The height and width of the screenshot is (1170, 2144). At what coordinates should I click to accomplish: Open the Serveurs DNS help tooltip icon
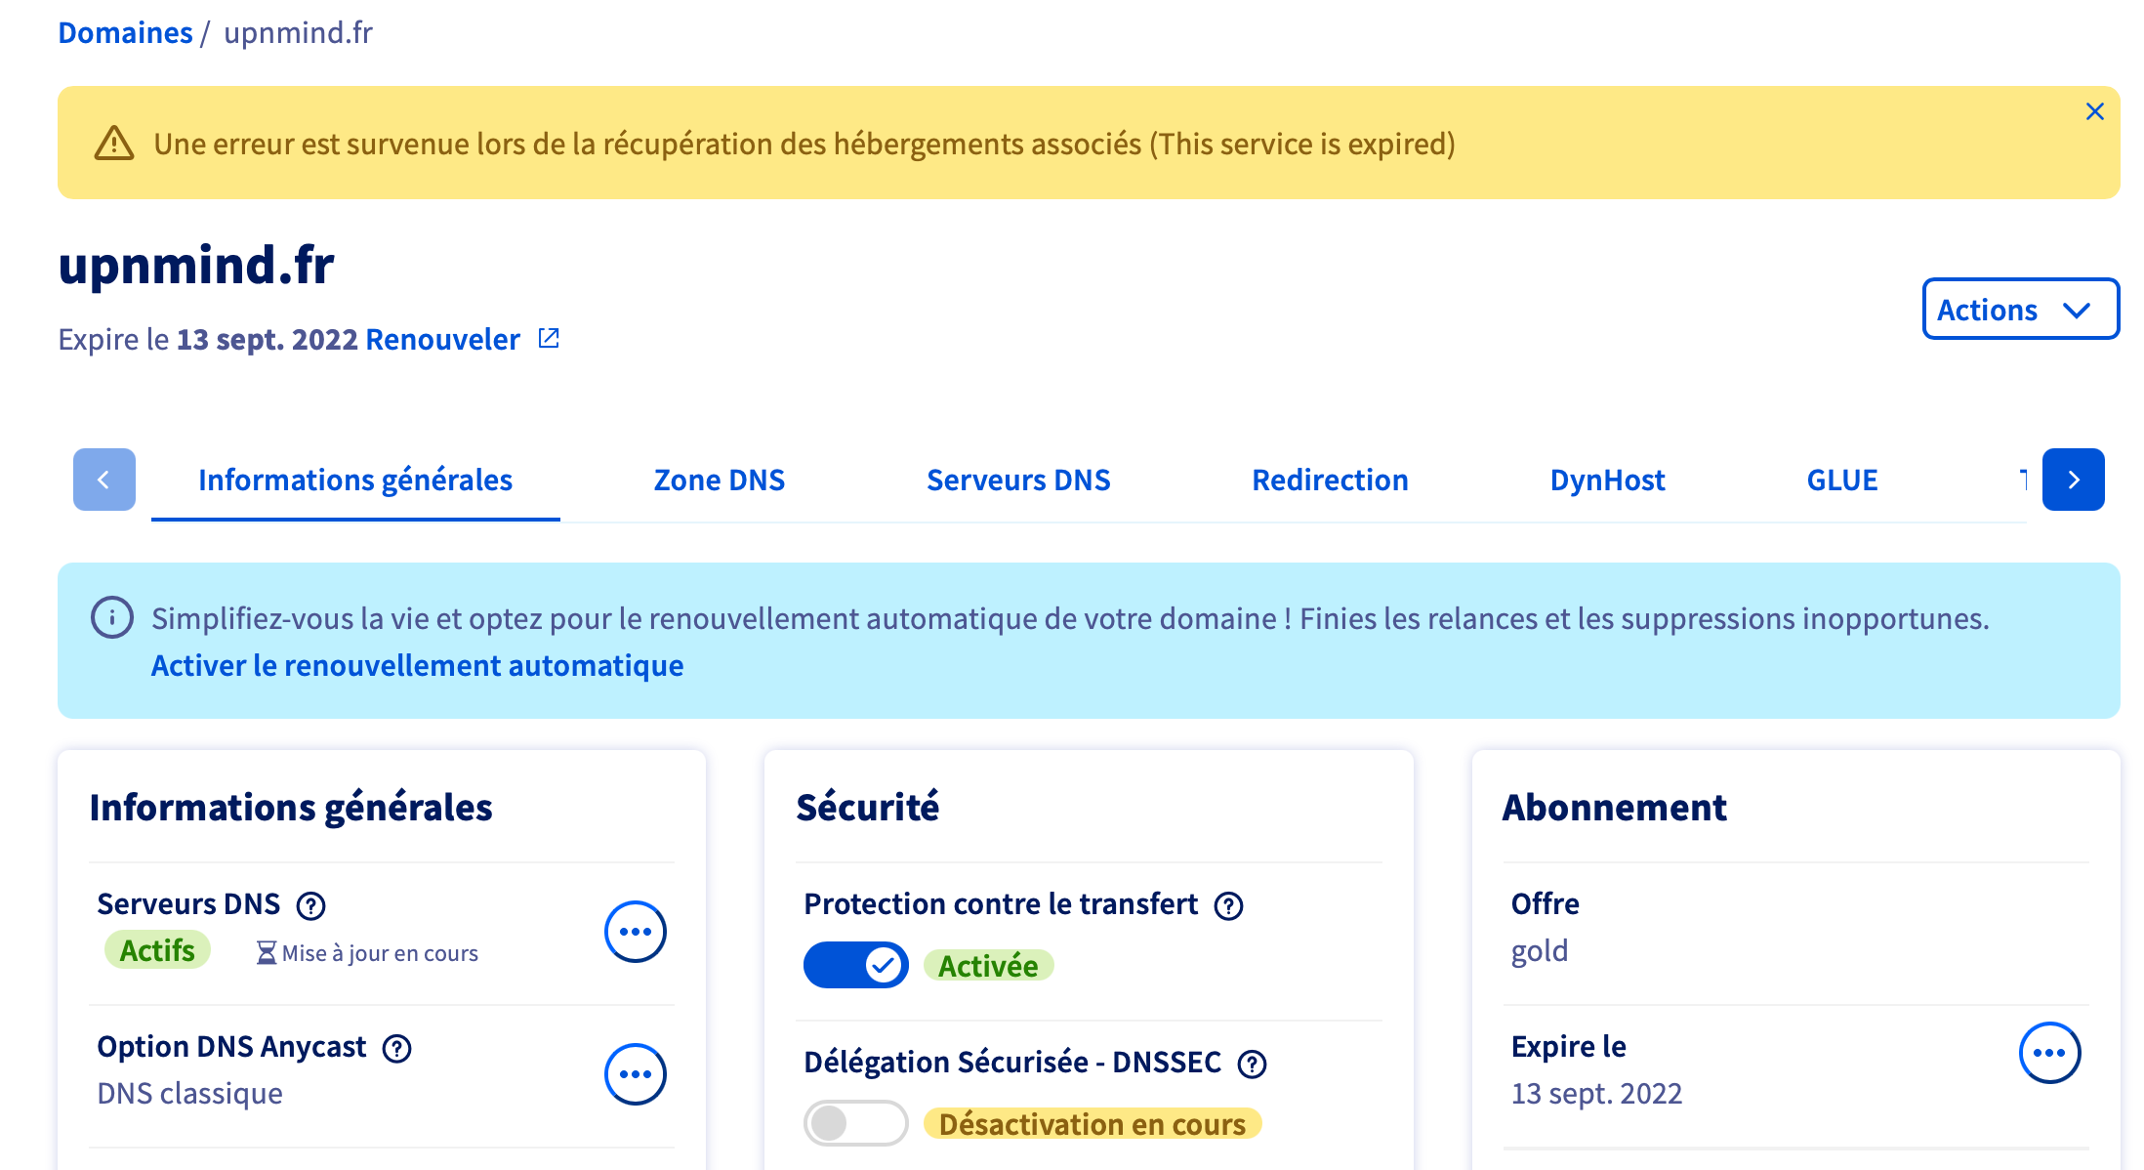310,906
